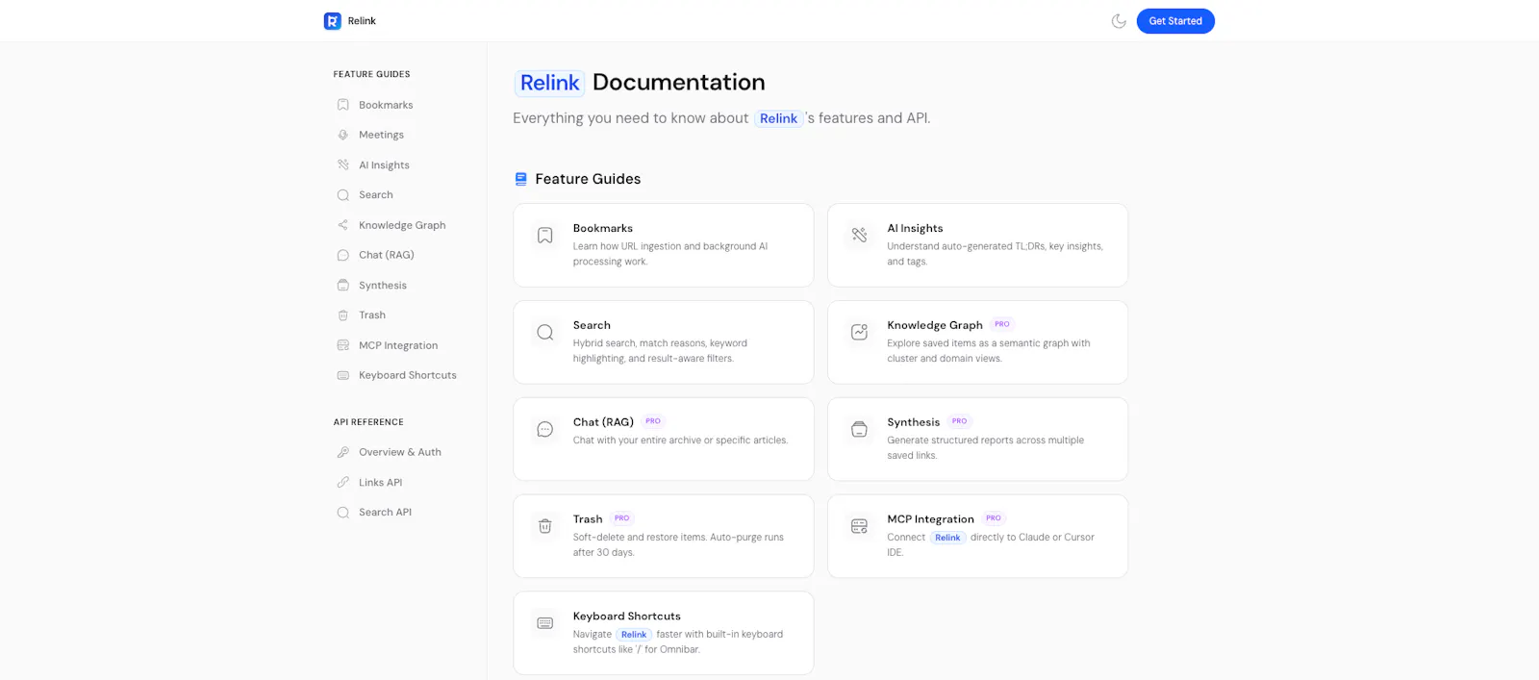The image size is (1539, 680).
Task: Open the Search card title
Action: click(x=592, y=325)
